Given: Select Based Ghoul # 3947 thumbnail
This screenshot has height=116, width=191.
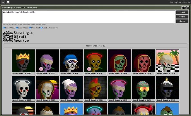Looking at the screenshot, I should coord(167,87).
